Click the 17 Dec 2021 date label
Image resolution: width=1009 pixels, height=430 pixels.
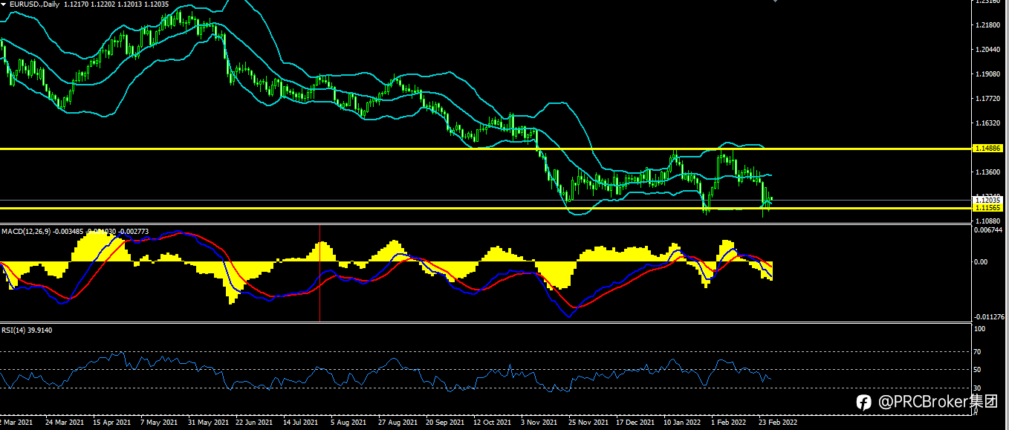(634, 423)
